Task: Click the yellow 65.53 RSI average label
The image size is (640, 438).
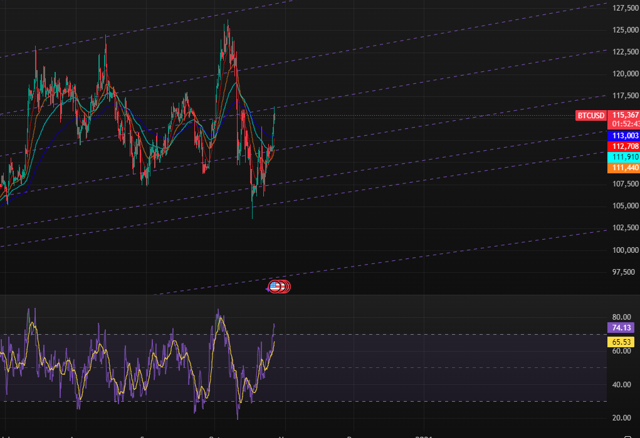Action: click(621, 342)
